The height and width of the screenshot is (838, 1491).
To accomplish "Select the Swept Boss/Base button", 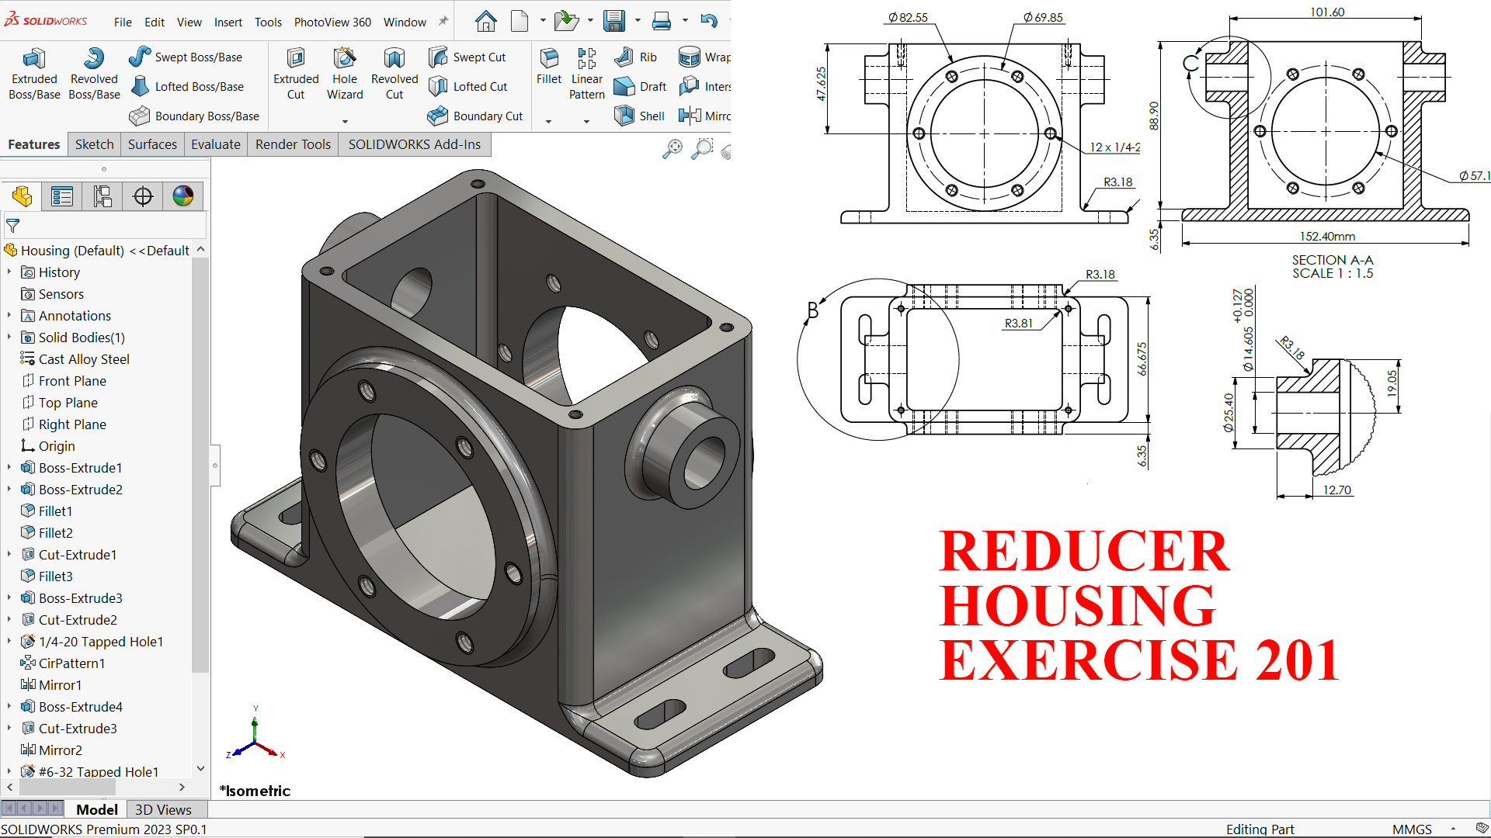I will click(x=186, y=57).
